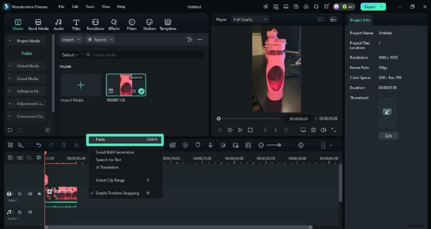Click the timeline zoom out minus
This screenshot has width=431, height=229.
pos(261,145)
